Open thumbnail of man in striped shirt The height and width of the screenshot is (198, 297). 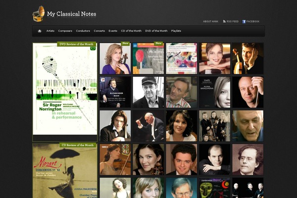[x=182, y=92]
